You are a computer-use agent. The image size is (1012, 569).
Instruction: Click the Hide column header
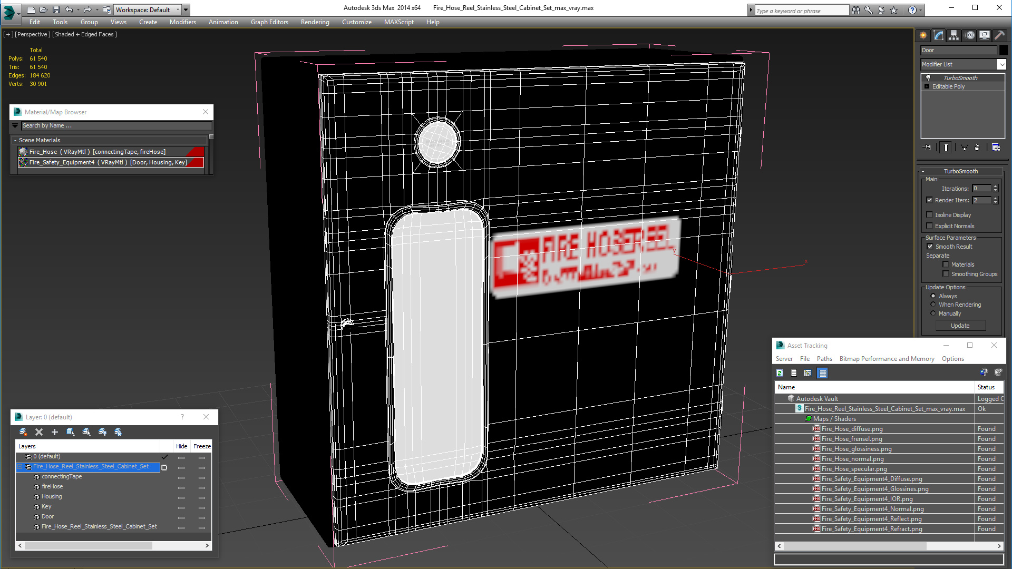[181, 446]
